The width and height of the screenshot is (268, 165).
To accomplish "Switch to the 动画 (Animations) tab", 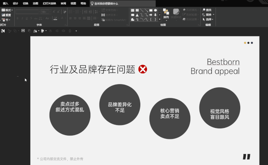I will click(x=36, y=3).
